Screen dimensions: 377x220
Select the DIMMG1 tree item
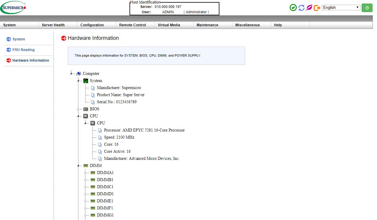pyautogui.click(x=105, y=215)
